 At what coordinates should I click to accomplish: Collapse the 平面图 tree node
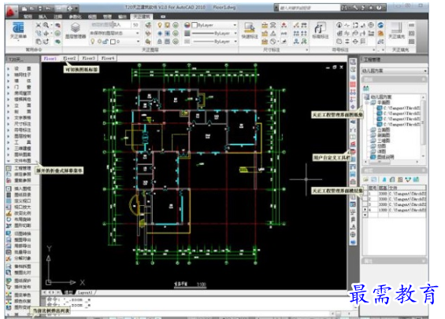click(x=367, y=102)
